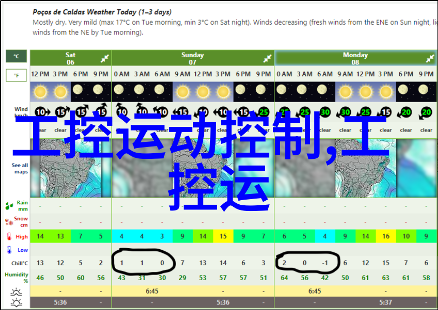Click the sunrise icon in bottom row

pos(16,303)
